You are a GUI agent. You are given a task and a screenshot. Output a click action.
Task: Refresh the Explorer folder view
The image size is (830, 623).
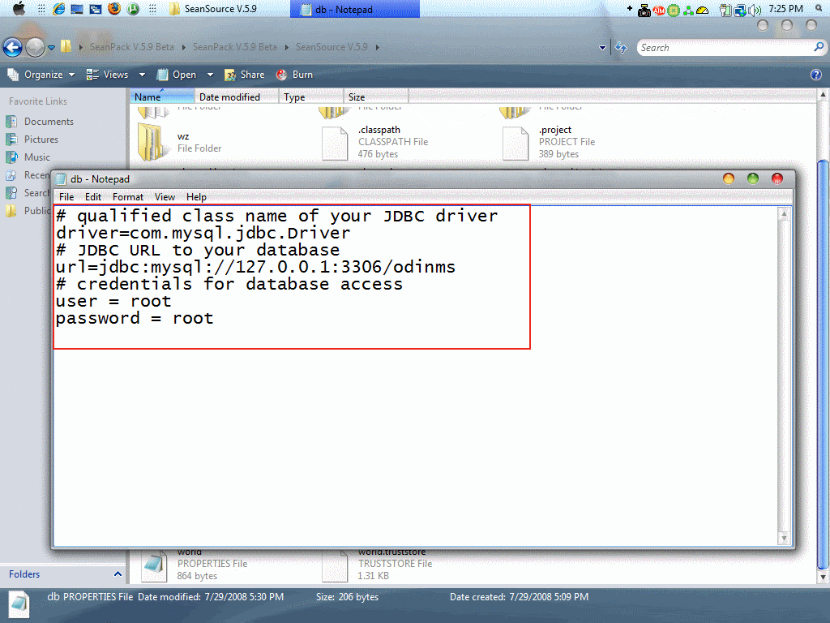pyautogui.click(x=621, y=48)
